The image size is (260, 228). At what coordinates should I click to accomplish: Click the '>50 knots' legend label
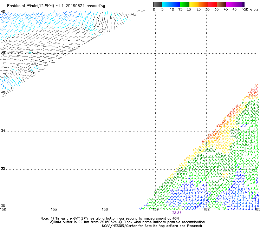pyautogui.click(x=250, y=9)
